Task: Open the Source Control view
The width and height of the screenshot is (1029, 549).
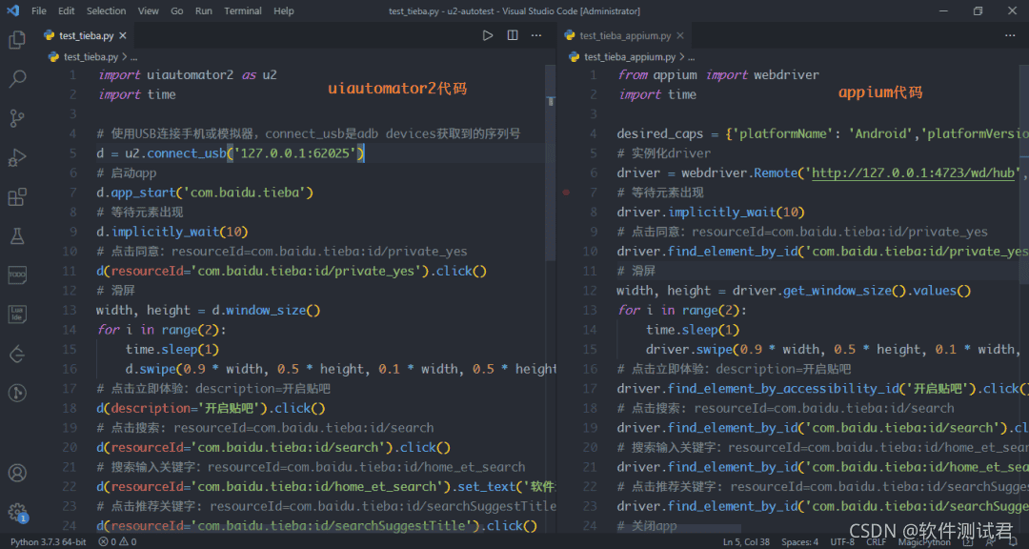Action: (17, 118)
